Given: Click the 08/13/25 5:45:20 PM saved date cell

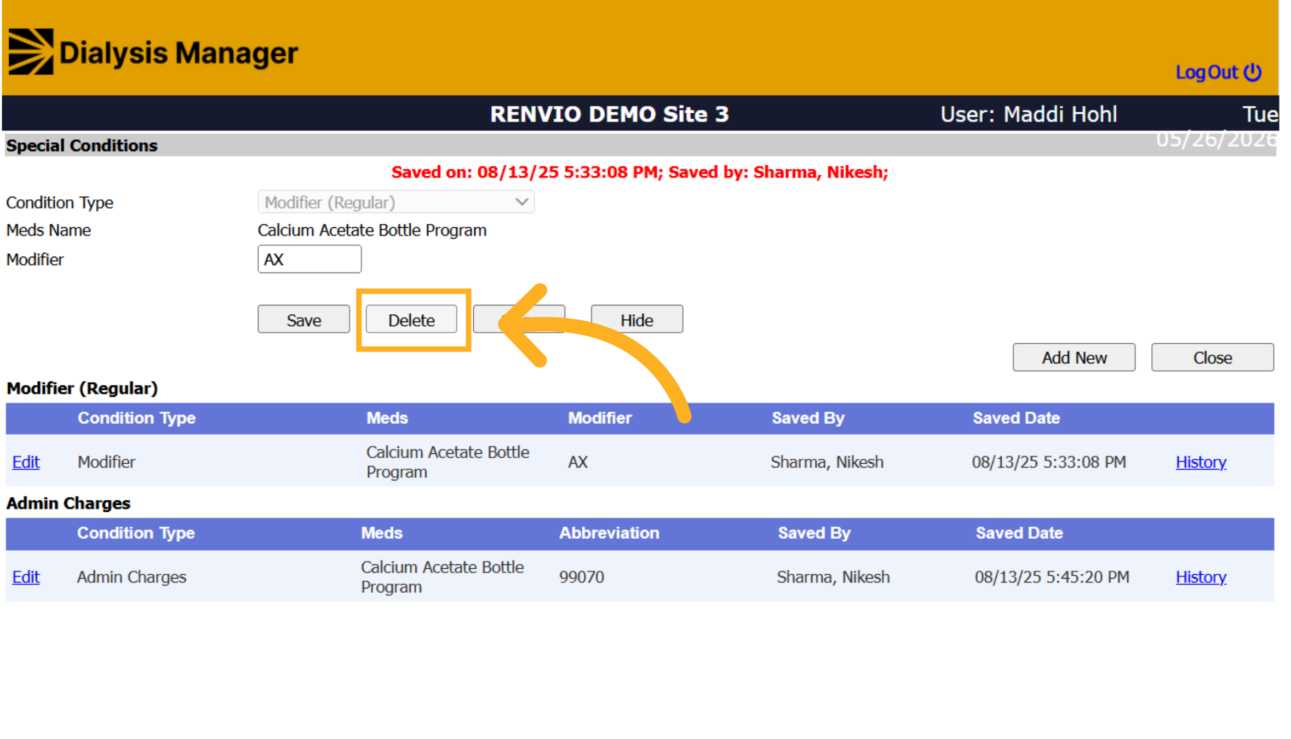Looking at the screenshot, I should point(1052,577).
